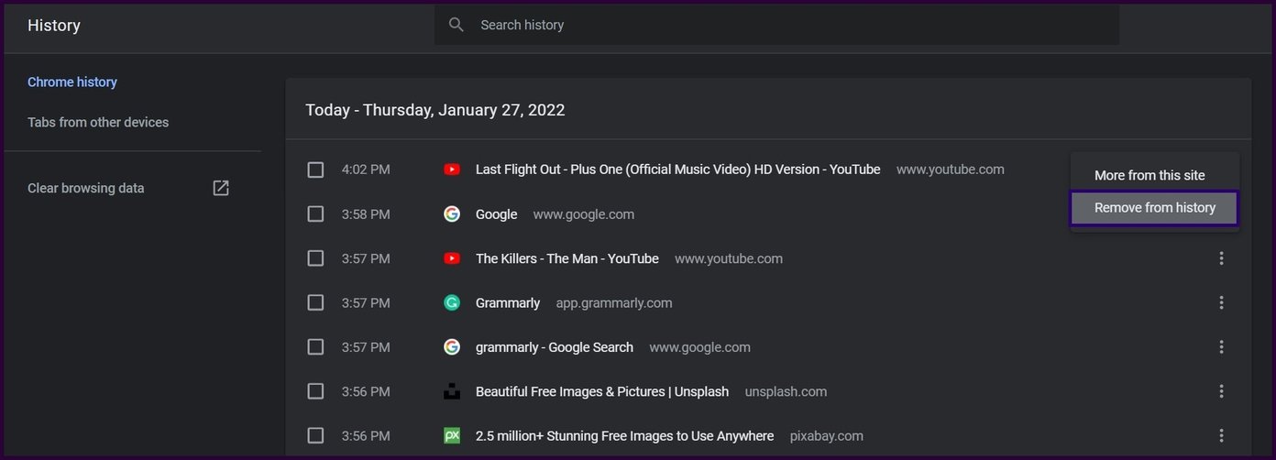The image size is (1276, 460).
Task: Click the Grammarly favicon in history list
Action: [x=452, y=302]
